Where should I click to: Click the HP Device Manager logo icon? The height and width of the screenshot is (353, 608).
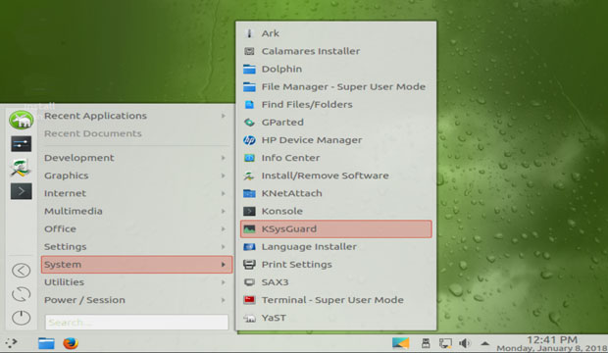[x=249, y=140]
